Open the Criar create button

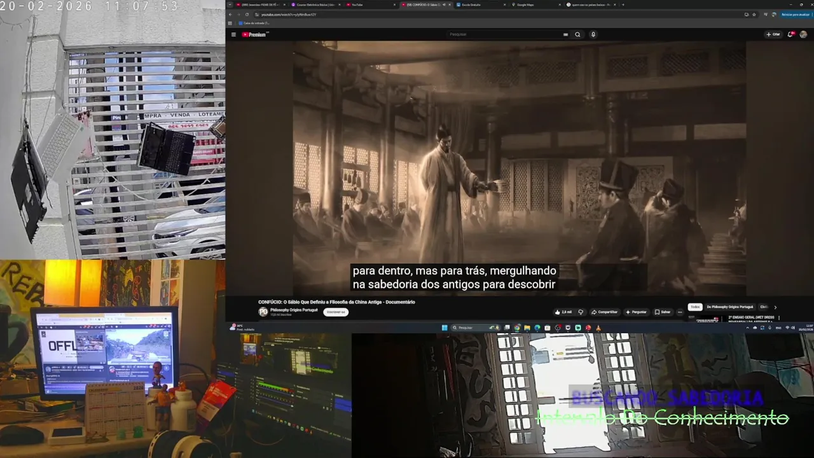[x=773, y=34]
